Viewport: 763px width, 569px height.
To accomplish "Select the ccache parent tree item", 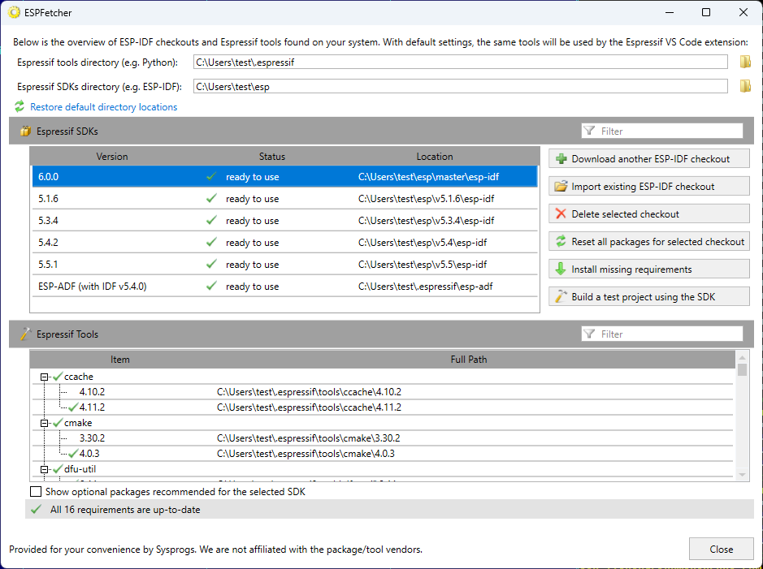I will click(78, 377).
